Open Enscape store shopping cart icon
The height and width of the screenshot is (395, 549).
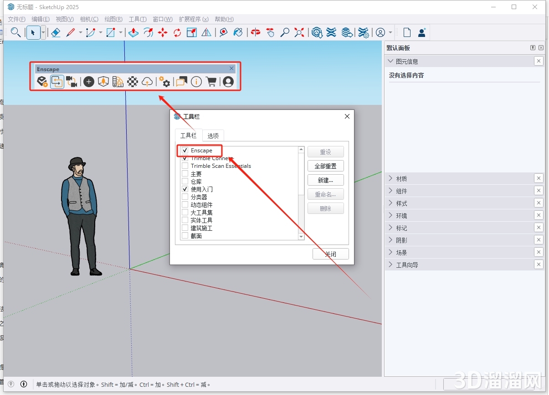[211, 82]
